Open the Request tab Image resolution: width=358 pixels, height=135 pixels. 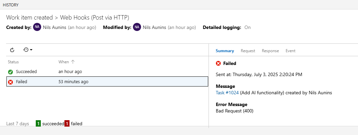pos(248,51)
